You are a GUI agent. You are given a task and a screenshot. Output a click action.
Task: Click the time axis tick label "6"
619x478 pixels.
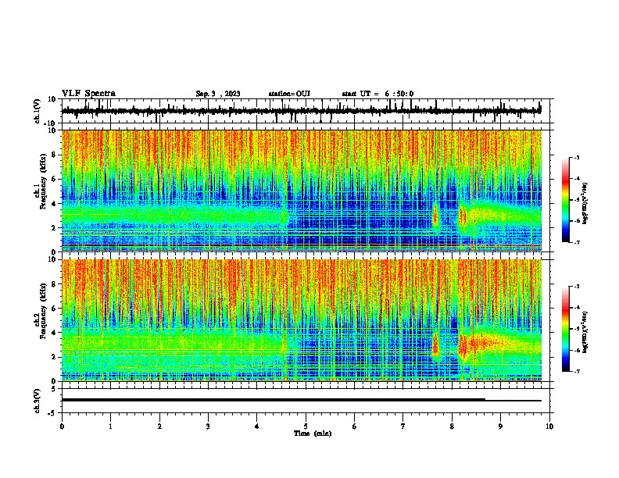pos(355,426)
